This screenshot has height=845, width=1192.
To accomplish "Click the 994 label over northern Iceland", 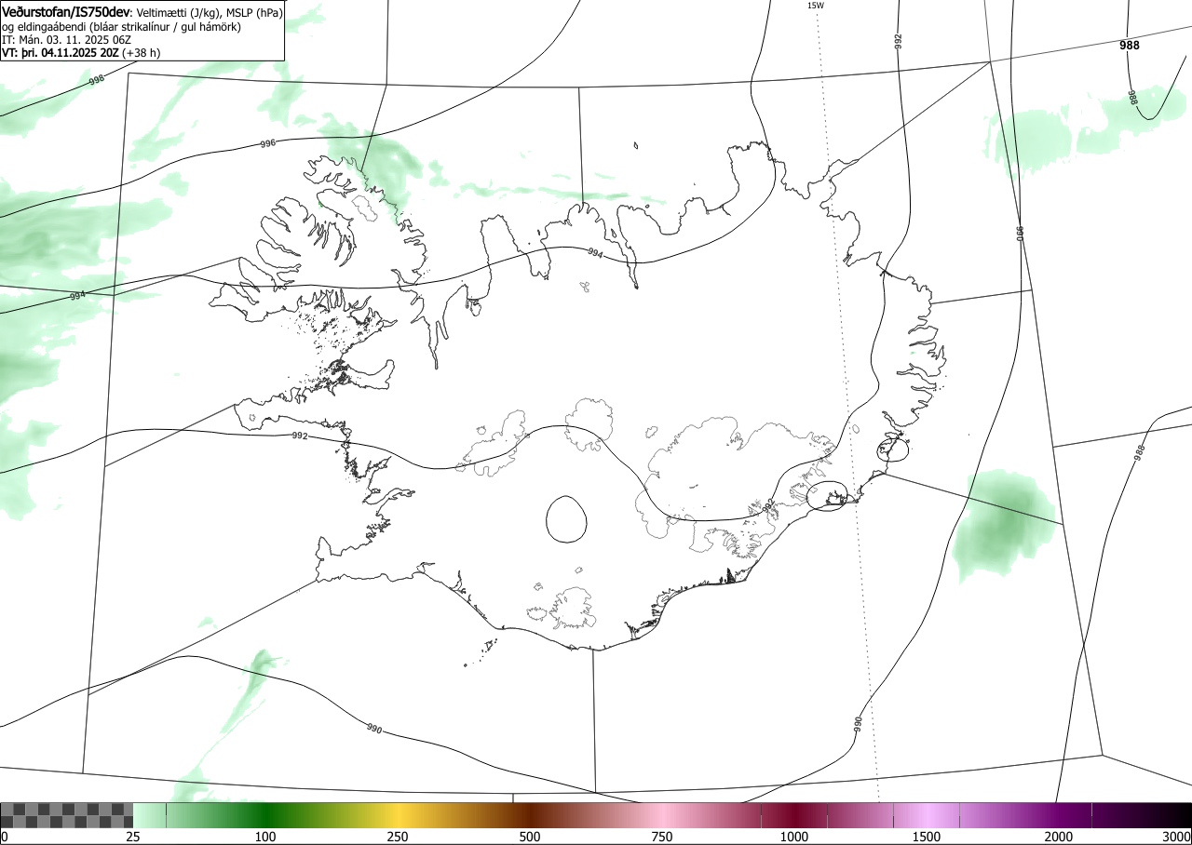I will (595, 252).
